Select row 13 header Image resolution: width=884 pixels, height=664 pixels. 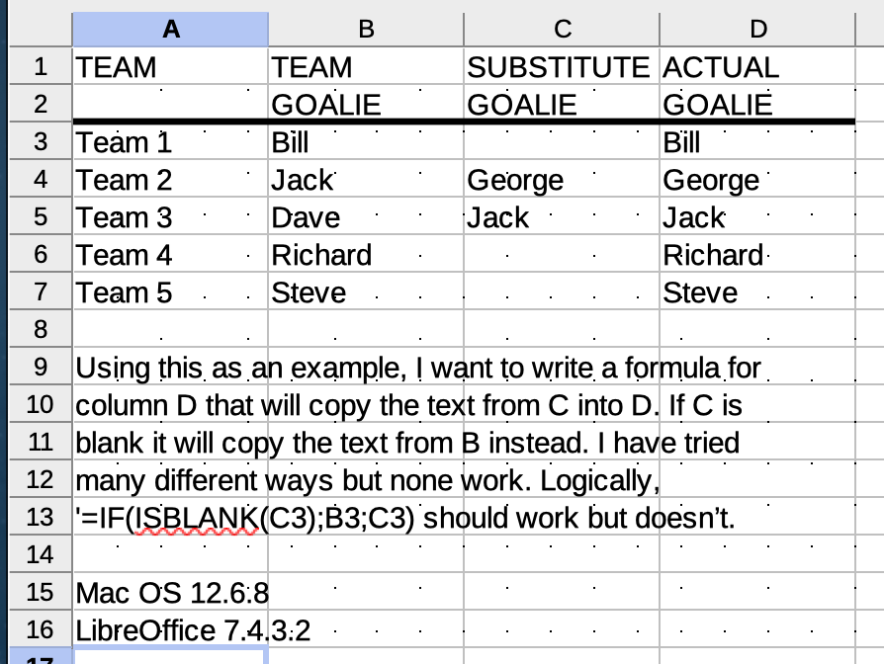click(41, 517)
